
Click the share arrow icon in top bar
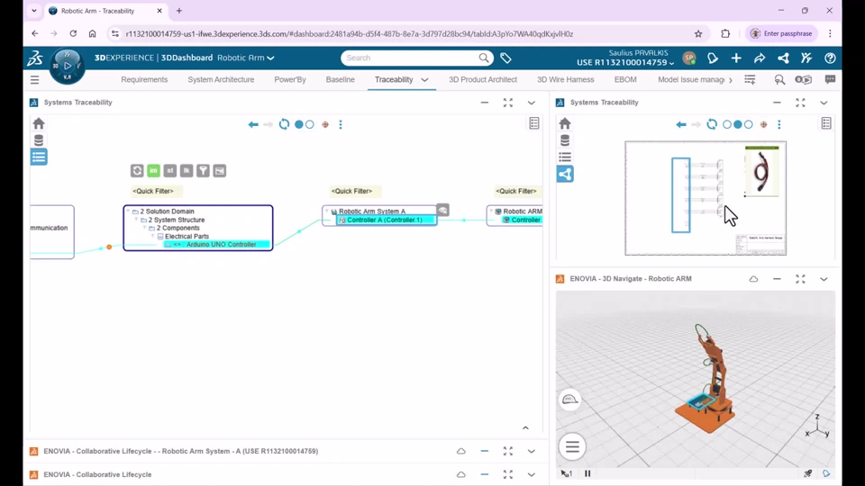[x=760, y=58]
